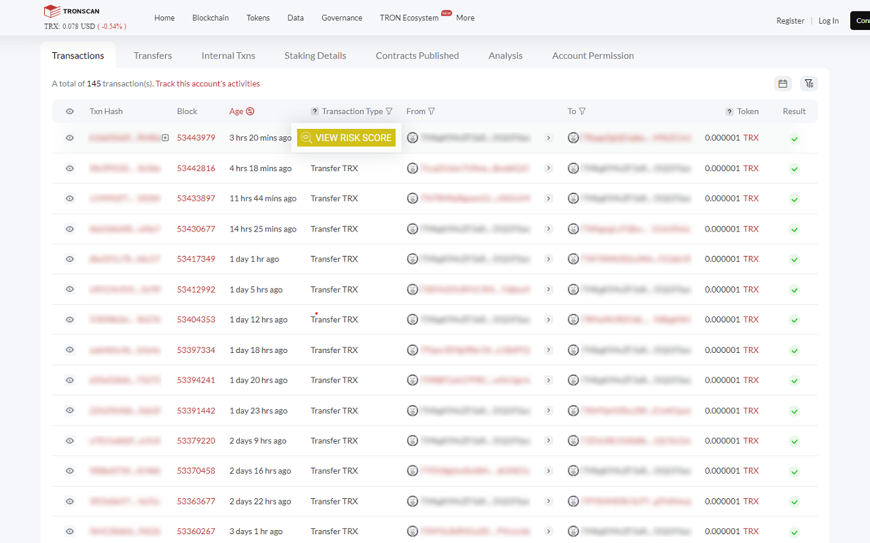Click the success result icon for block 53430677
This screenshot has height=543, width=870.
pos(794,229)
